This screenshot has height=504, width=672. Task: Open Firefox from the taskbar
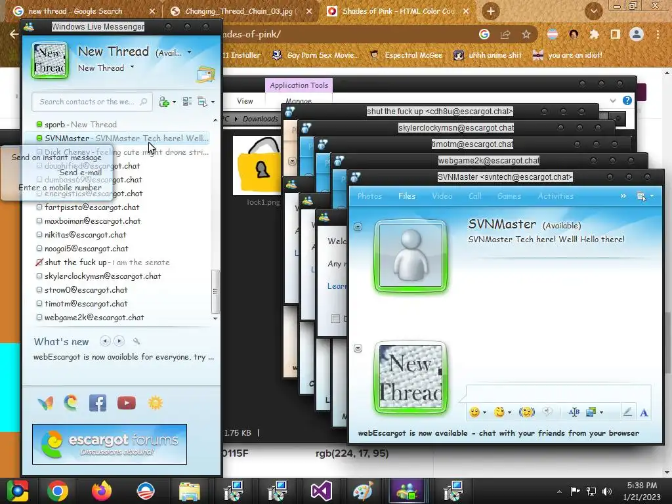(102, 491)
